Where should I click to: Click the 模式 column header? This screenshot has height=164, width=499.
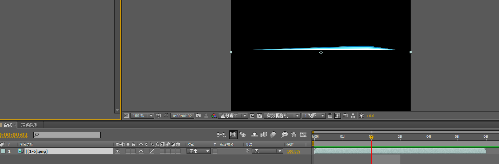pyautogui.click(x=191, y=145)
